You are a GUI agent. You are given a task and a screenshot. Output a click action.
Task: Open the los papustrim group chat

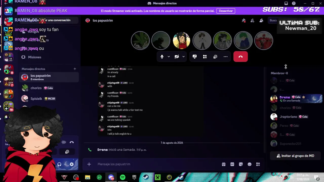[x=49, y=77]
